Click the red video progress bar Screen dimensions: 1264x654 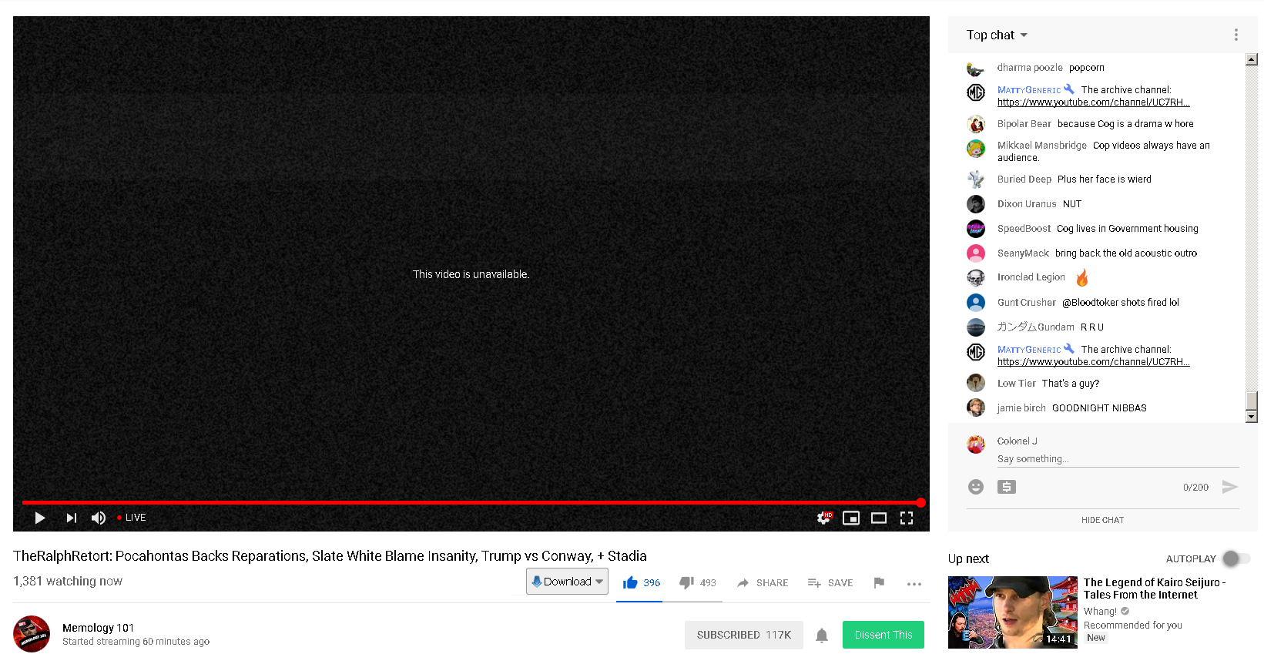click(471, 502)
